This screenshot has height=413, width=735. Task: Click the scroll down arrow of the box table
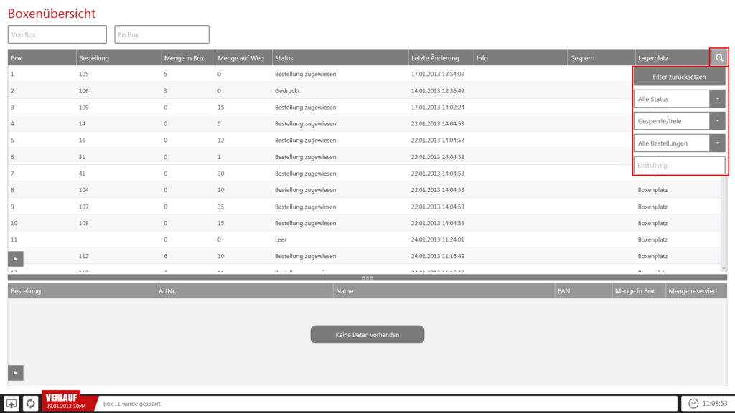click(x=724, y=268)
